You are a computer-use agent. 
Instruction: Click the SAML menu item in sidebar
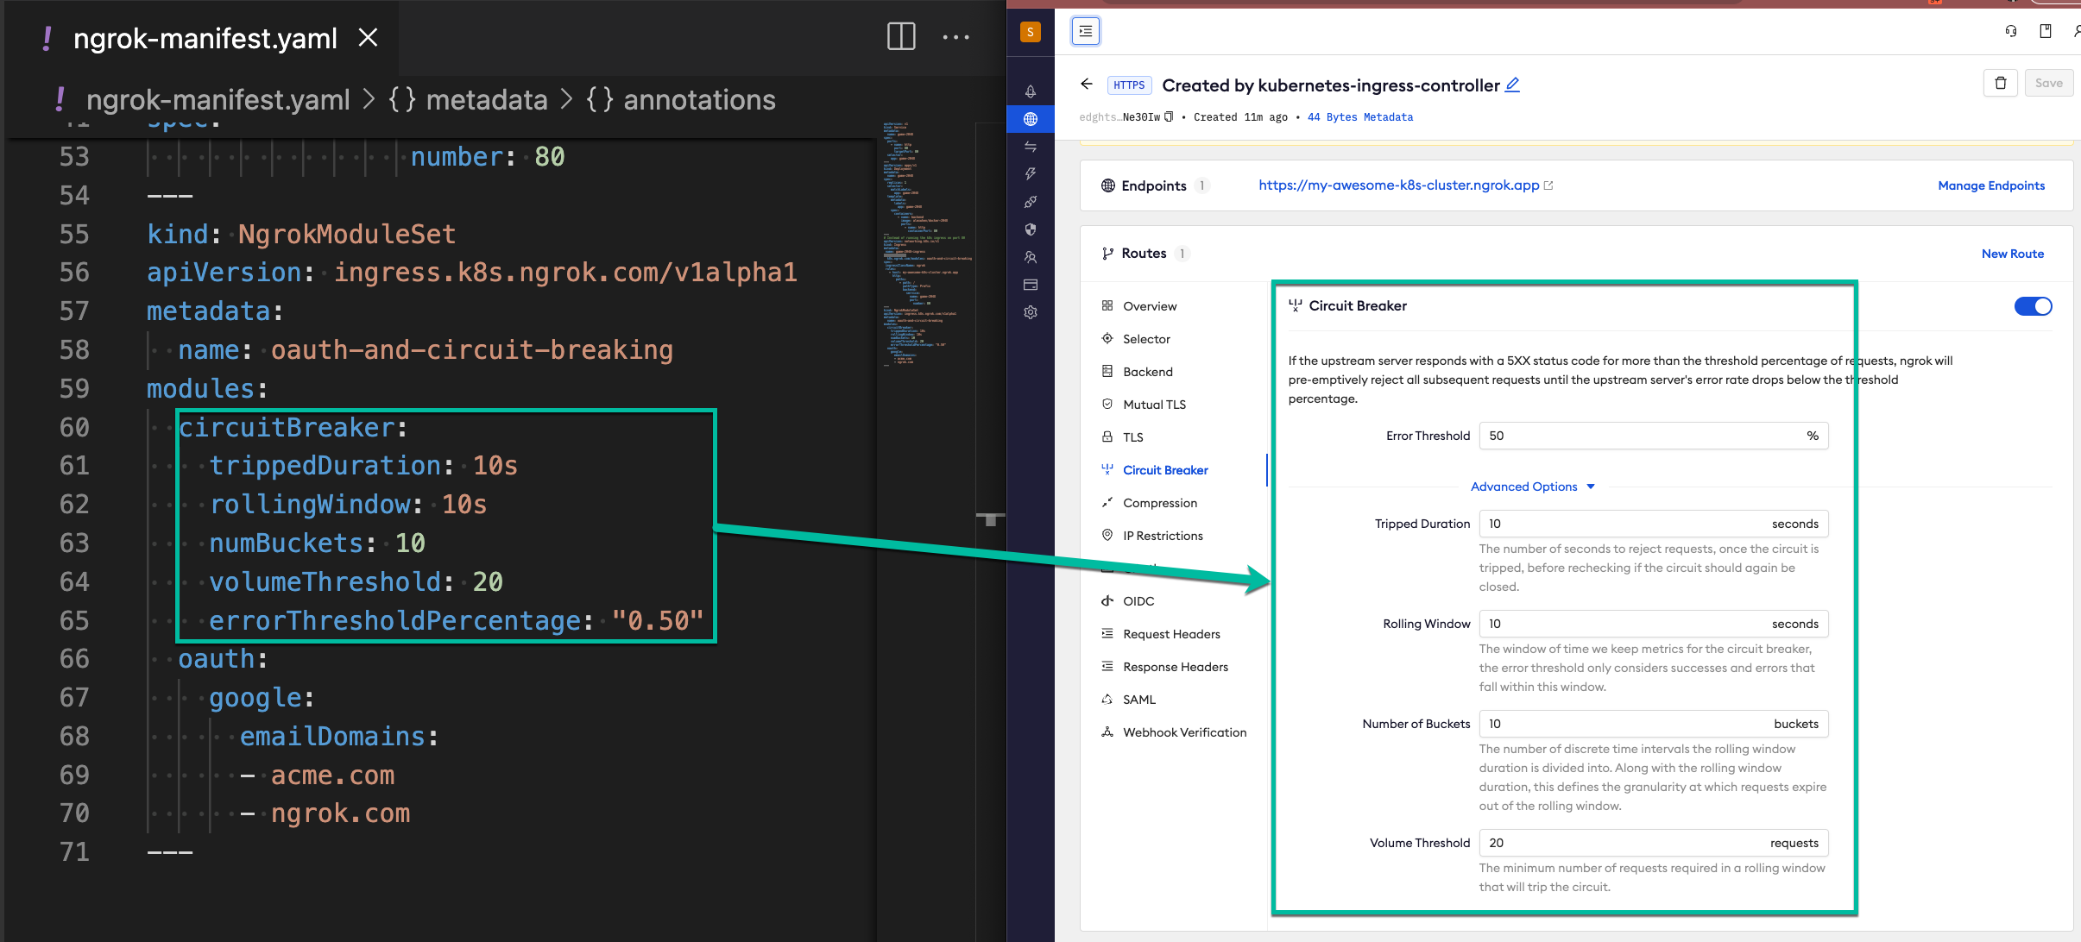tap(1138, 700)
